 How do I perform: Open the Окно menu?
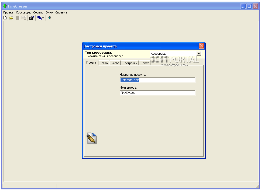point(49,12)
